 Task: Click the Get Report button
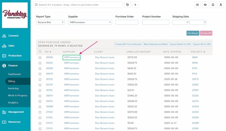pyautogui.click(x=193, y=33)
